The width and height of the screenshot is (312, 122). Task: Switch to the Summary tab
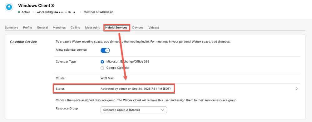coord(11,28)
